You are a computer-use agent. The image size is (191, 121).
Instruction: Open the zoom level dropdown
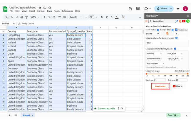(35, 17)
